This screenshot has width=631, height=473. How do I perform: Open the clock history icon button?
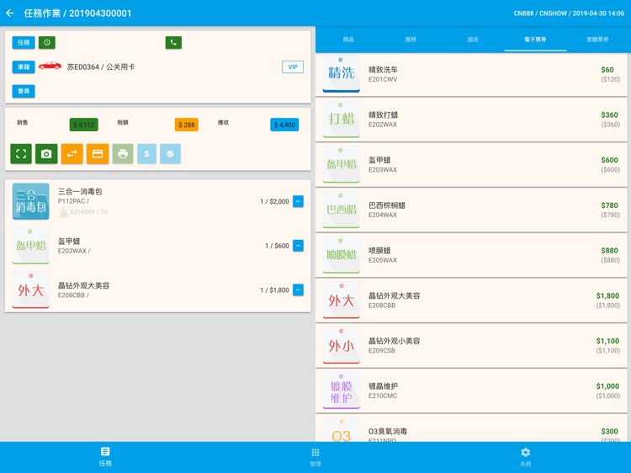point(47,42)
